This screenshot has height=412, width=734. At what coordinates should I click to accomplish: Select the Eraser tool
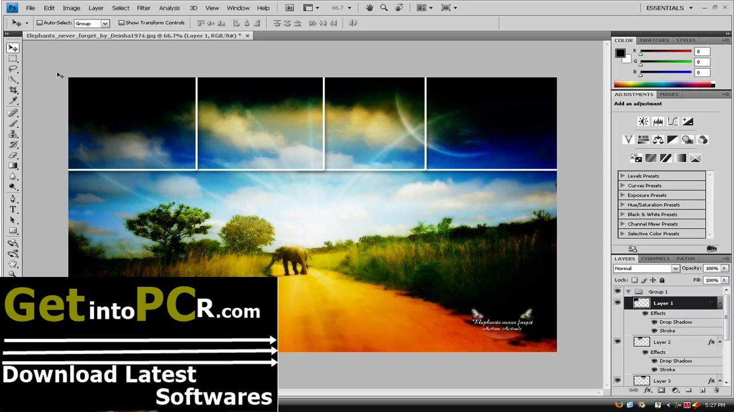click(x=13, y=155)
